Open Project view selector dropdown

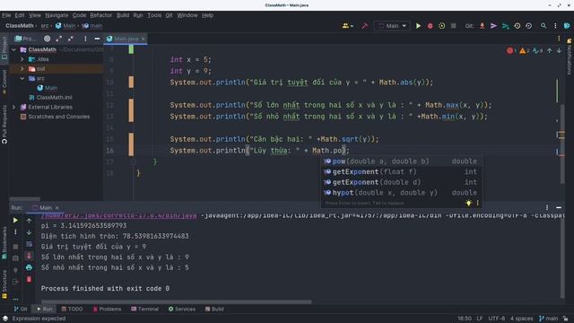point(26,39)
